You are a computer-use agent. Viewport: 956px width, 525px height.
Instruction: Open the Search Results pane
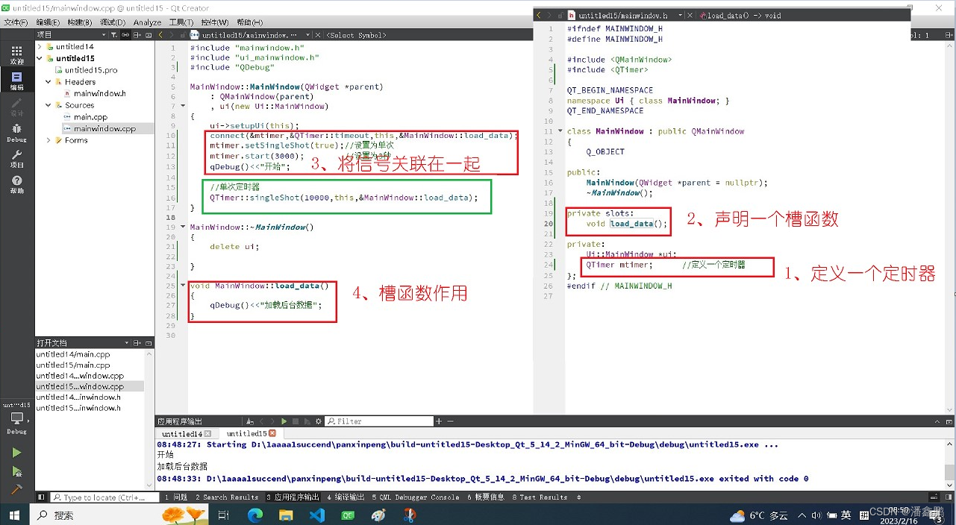tap(227, 497)
